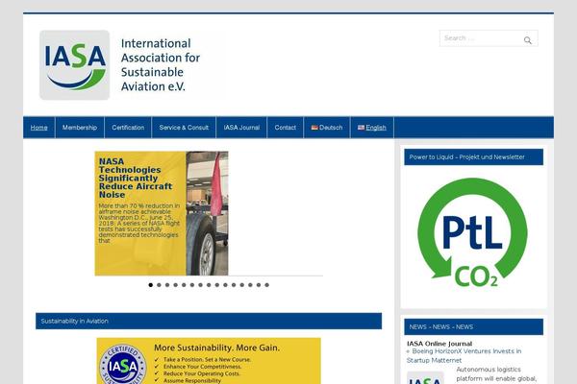Click the German flag icon
This screenshot has width=577, height=384.
coord(314,128)
